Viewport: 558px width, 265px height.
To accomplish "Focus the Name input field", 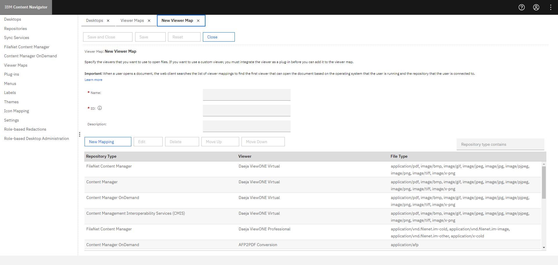I will click(x=246, y=95).
